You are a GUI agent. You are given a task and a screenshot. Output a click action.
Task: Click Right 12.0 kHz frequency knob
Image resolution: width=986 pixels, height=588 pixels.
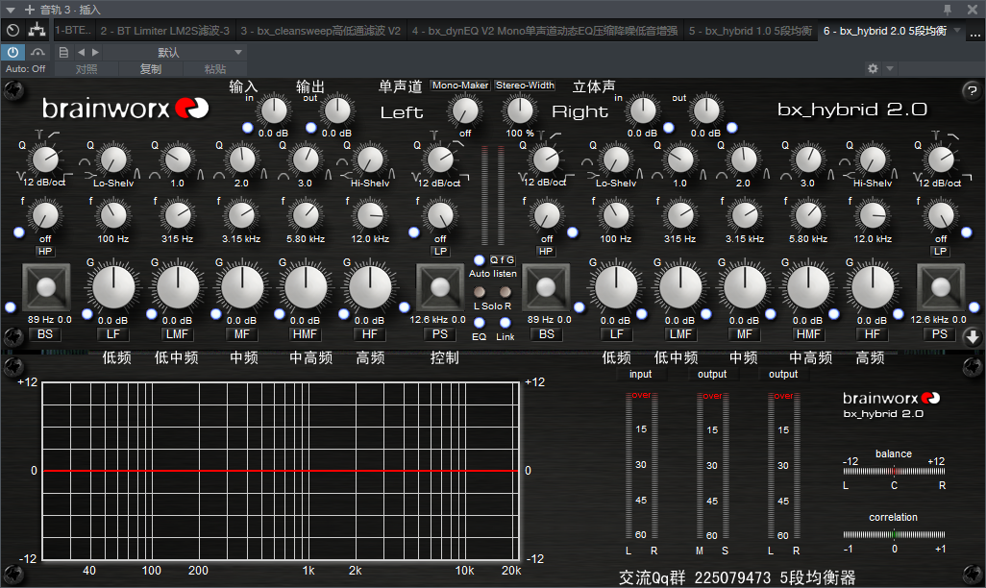(x=873, y=215)
